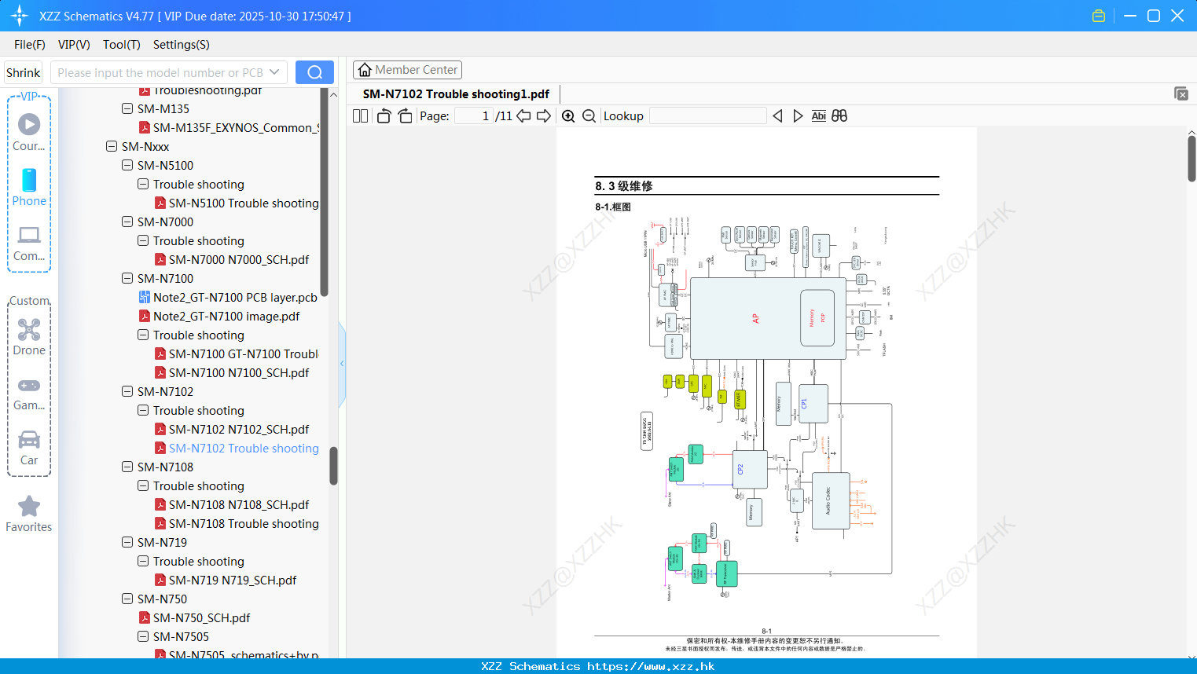Screen dimensions: 1197x674
Task: Rotate page counterclockwise
Action: click(x=384, y=115)
